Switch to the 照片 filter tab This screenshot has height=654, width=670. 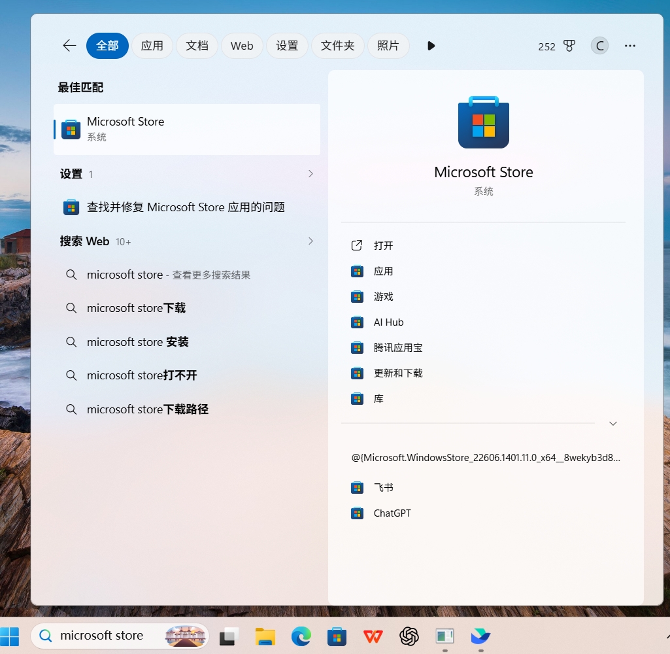point(388,46)
